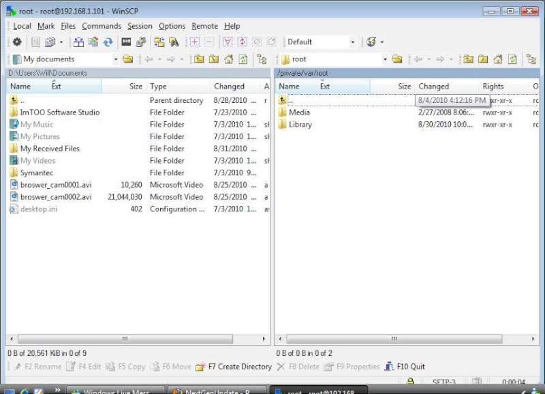Refresh the remote panel
545x394 pixels.
click(512, 59)
